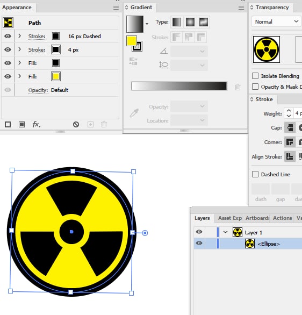Apply gradient along stroke
The width and height of the screenshot is (302, 315).
tap(189, 37)
